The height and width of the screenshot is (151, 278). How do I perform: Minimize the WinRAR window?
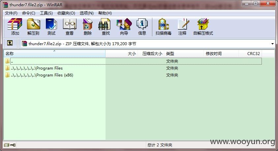click(x=247, y=3)
